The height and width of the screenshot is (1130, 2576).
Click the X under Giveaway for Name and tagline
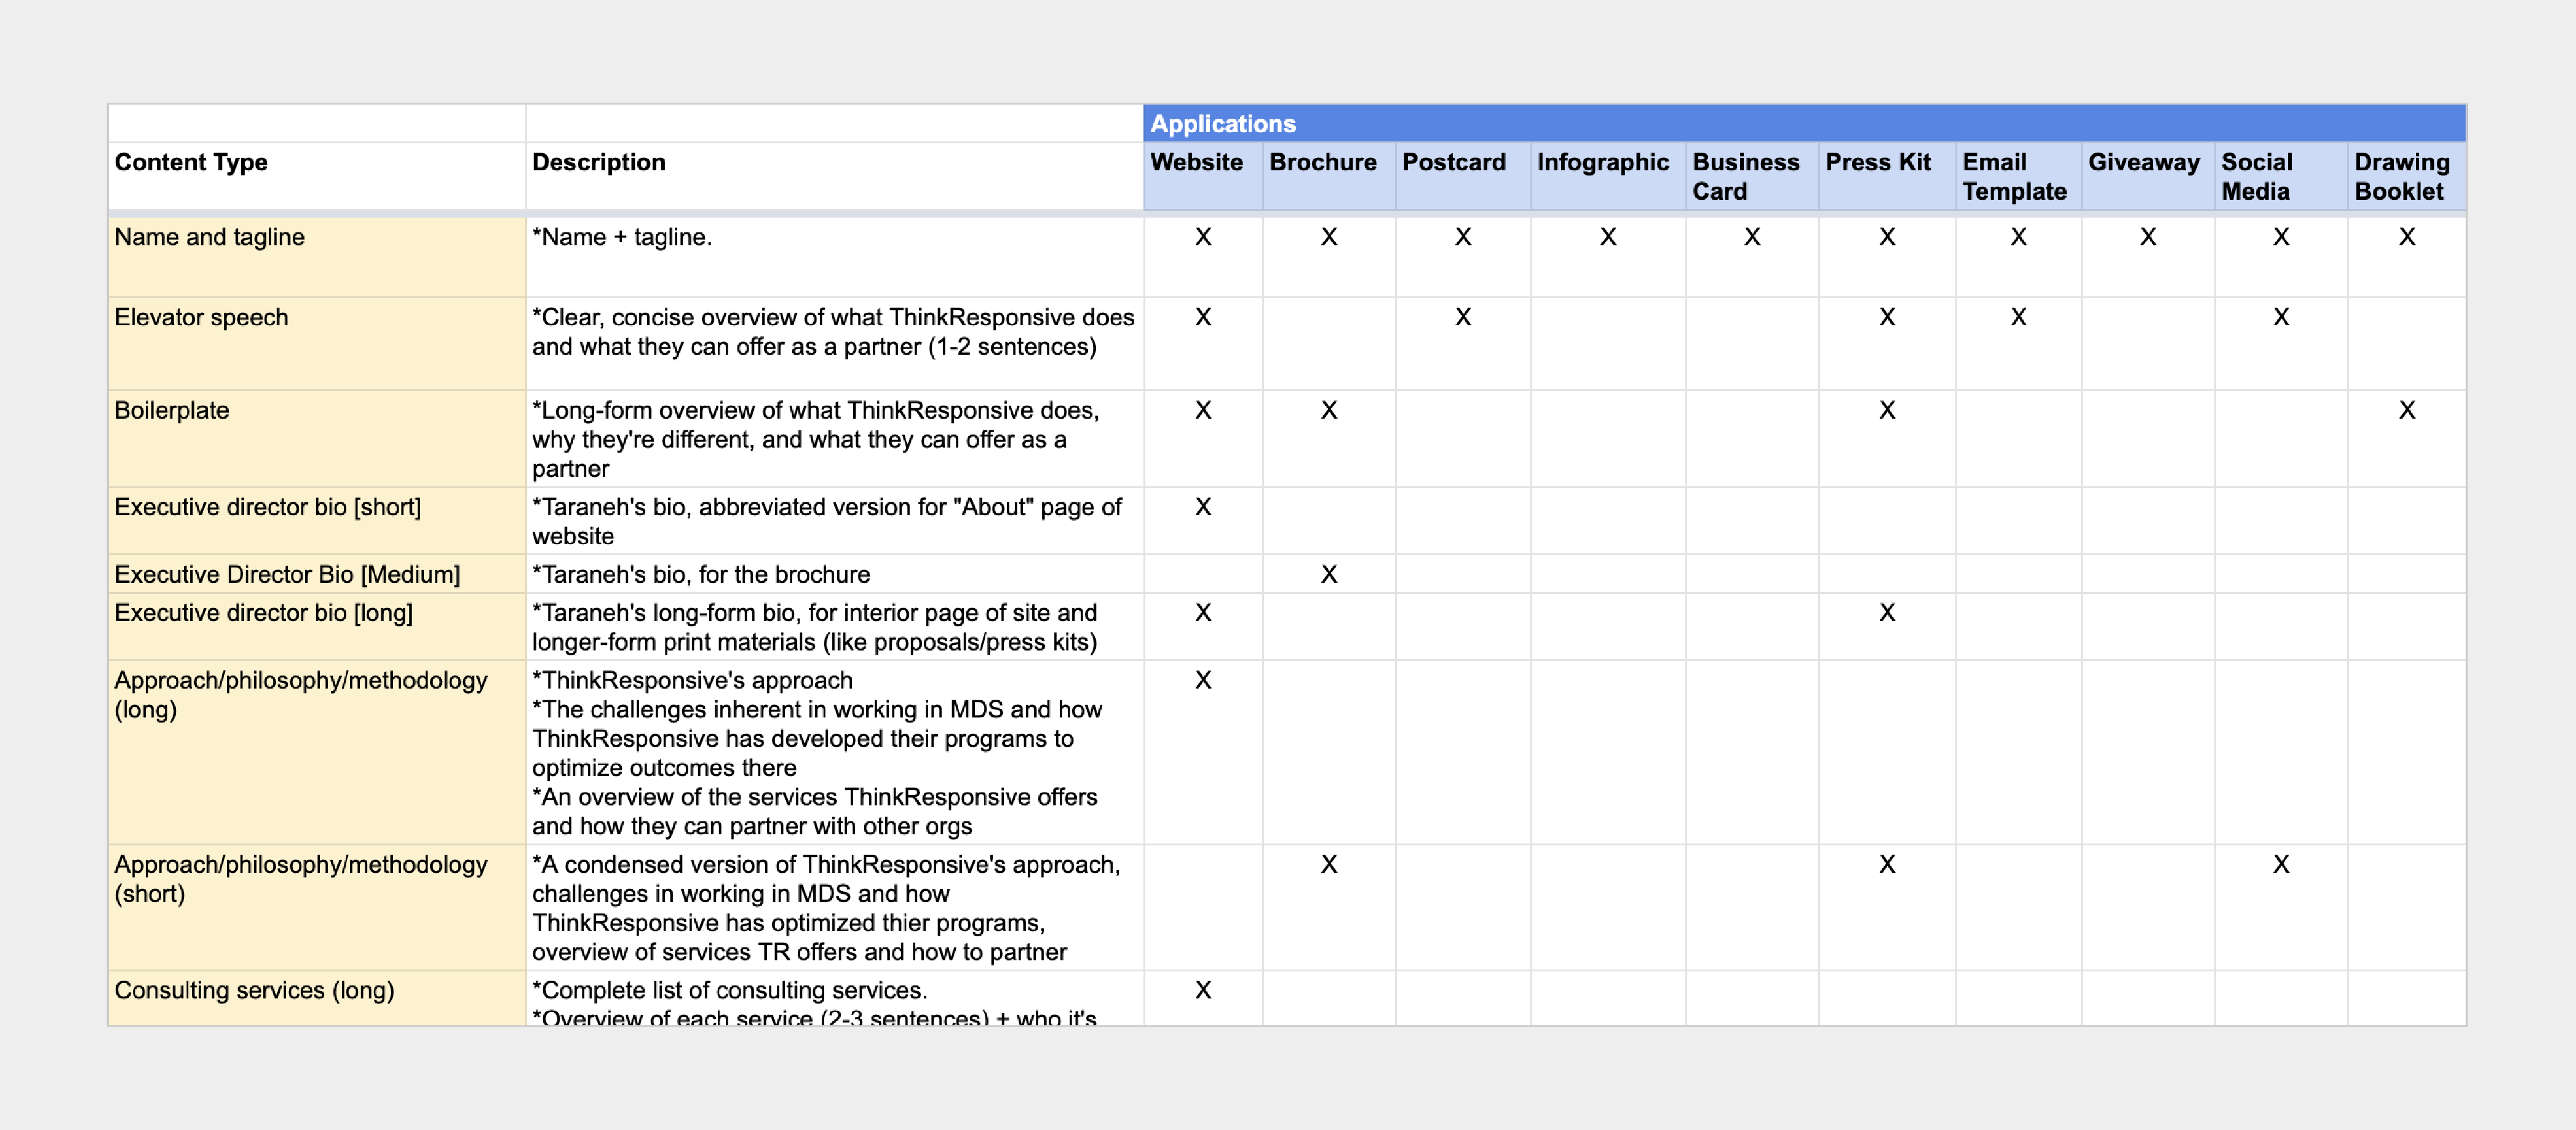[x=2147, y=238]
